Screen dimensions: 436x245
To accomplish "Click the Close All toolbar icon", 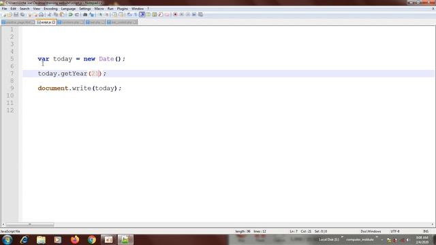I will tap(35, 14).
